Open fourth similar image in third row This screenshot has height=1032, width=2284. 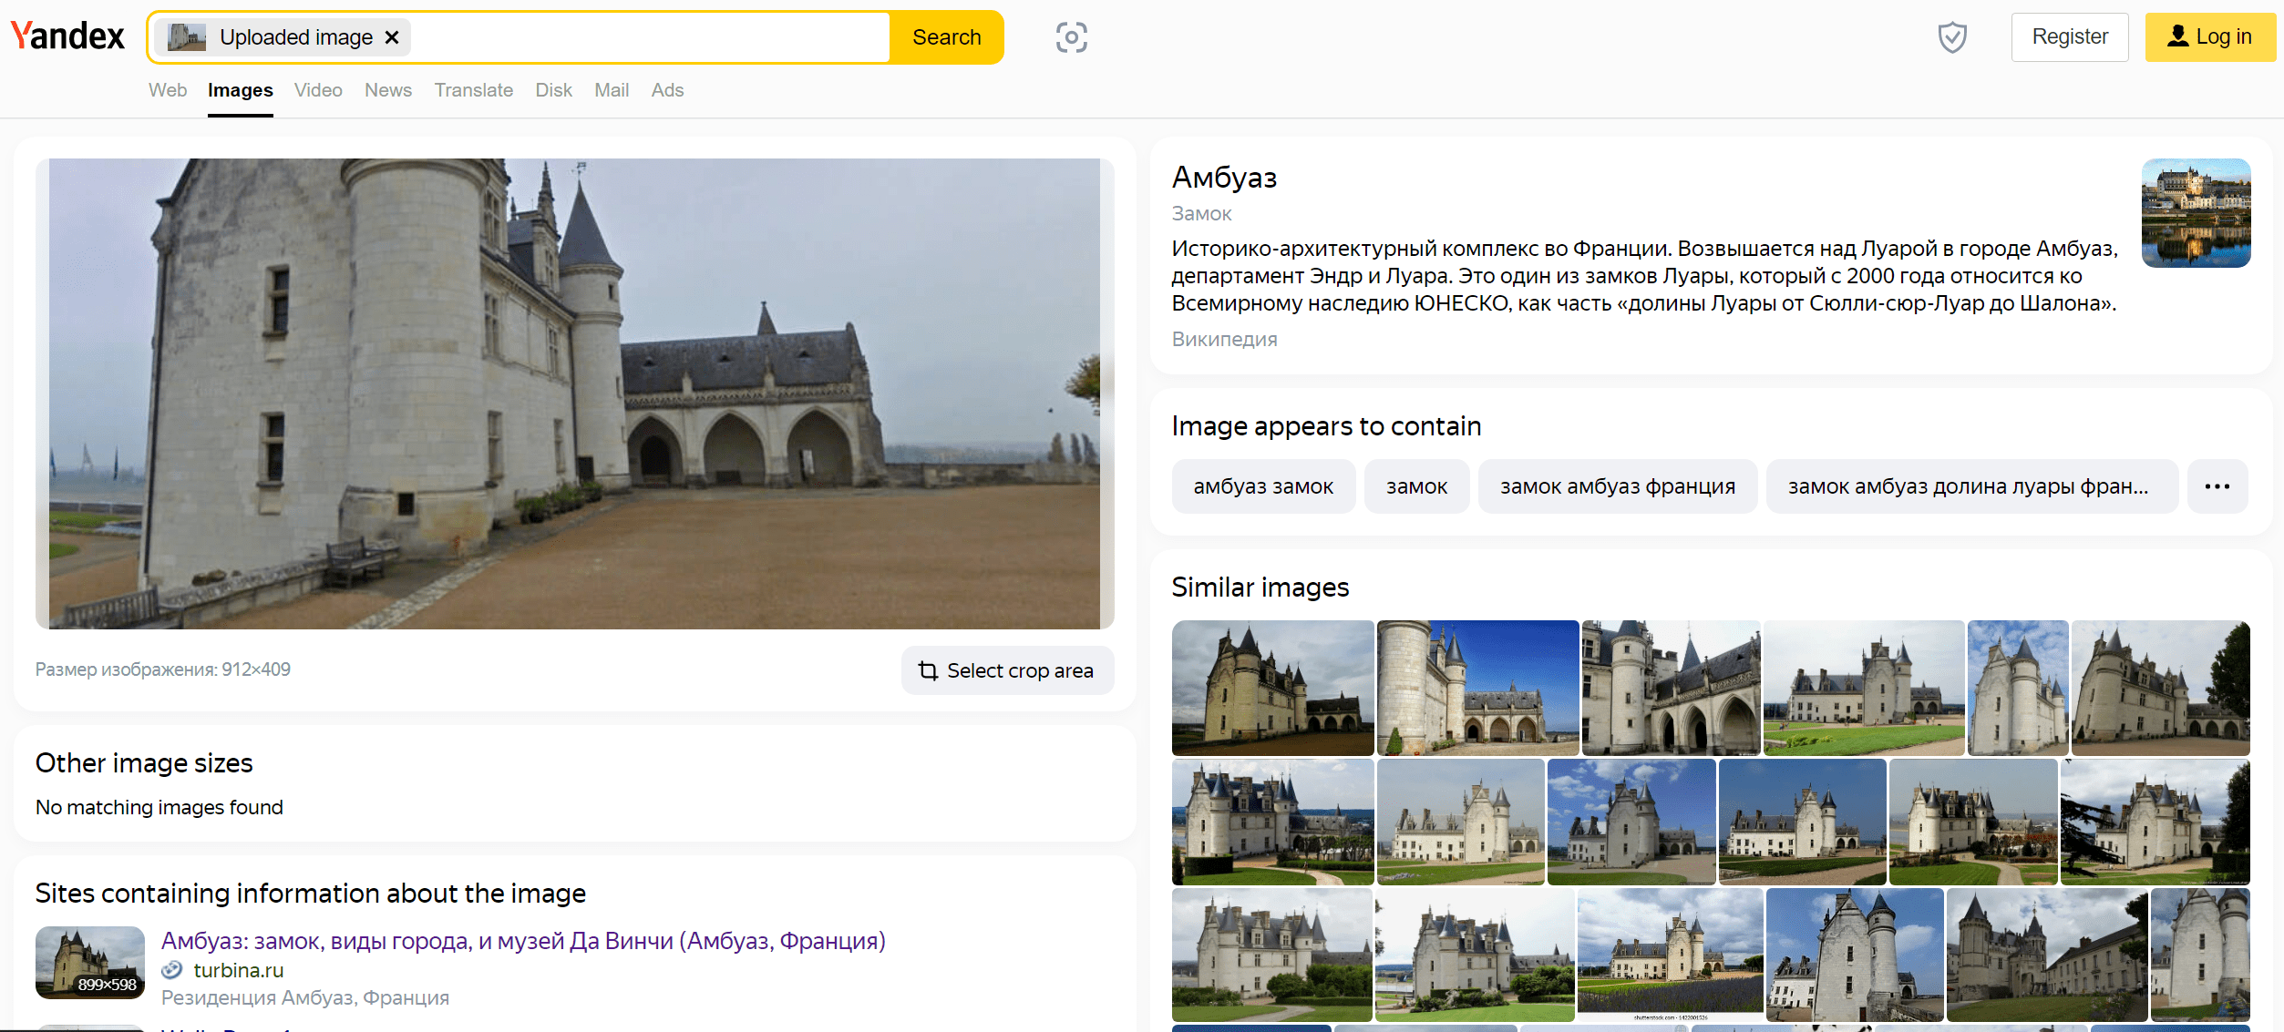(x=1855, y=955)
